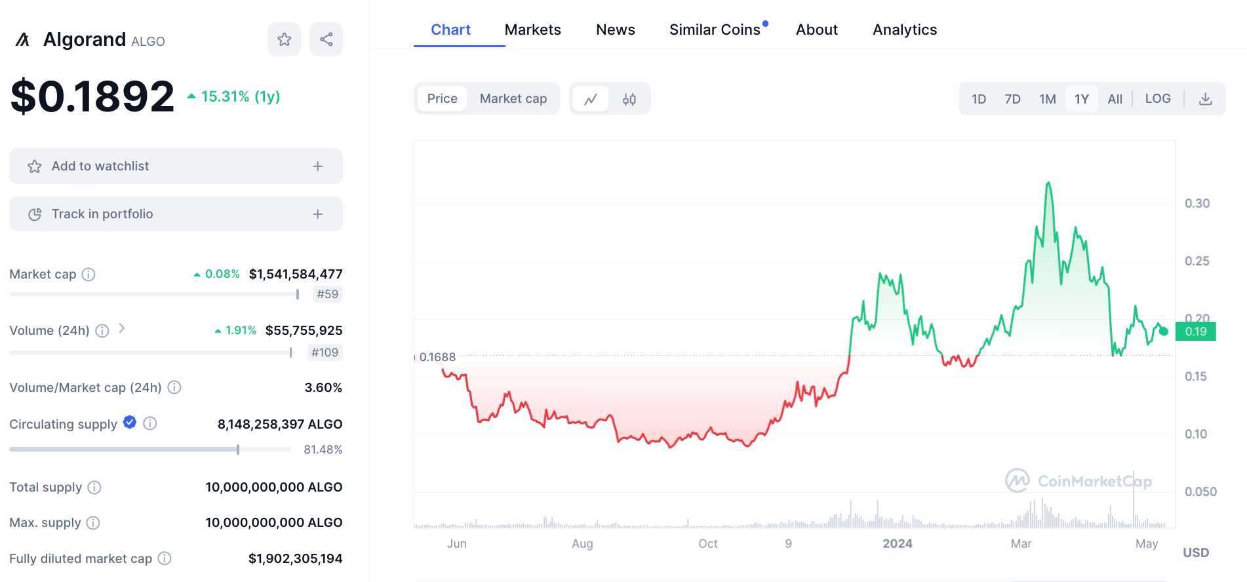
Task: Click the star favorite icon beside Algorand
Action: [x=284, y=39]
